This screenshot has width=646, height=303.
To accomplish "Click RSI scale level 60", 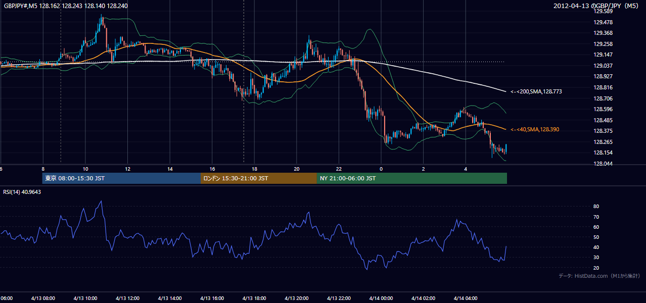I will pos(596,227).
